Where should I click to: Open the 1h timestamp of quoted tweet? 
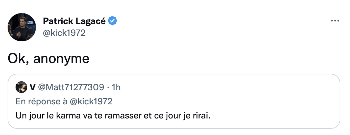[116, 87]
